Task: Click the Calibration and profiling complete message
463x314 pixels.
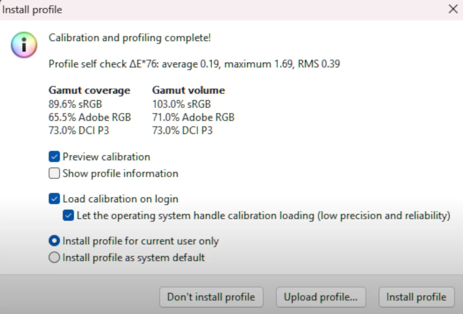Action: (x=129, y=38)
